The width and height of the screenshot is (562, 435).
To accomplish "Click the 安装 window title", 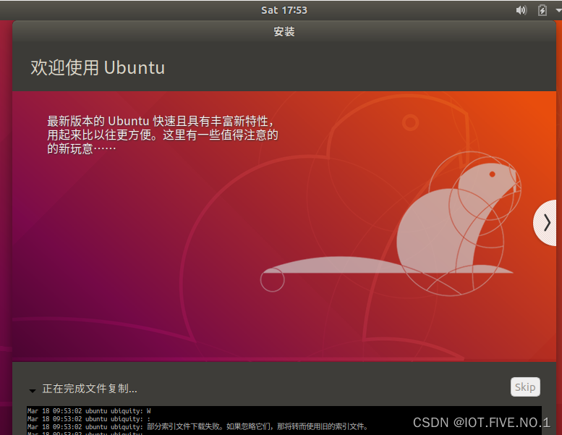I will point(284,32).
